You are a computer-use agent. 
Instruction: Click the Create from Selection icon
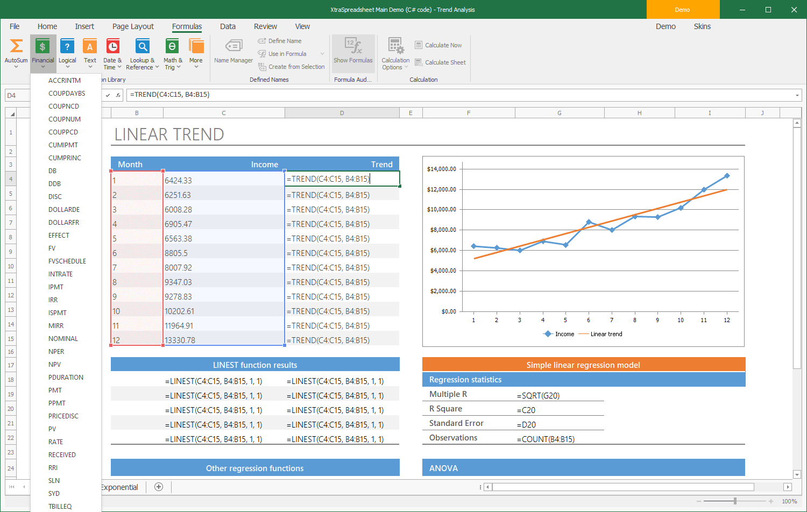(291, 66)
